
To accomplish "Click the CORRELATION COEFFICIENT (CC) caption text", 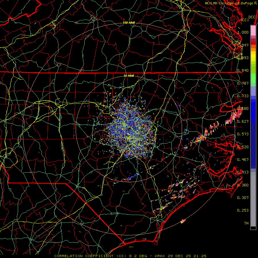I will (x=90, y=256).
